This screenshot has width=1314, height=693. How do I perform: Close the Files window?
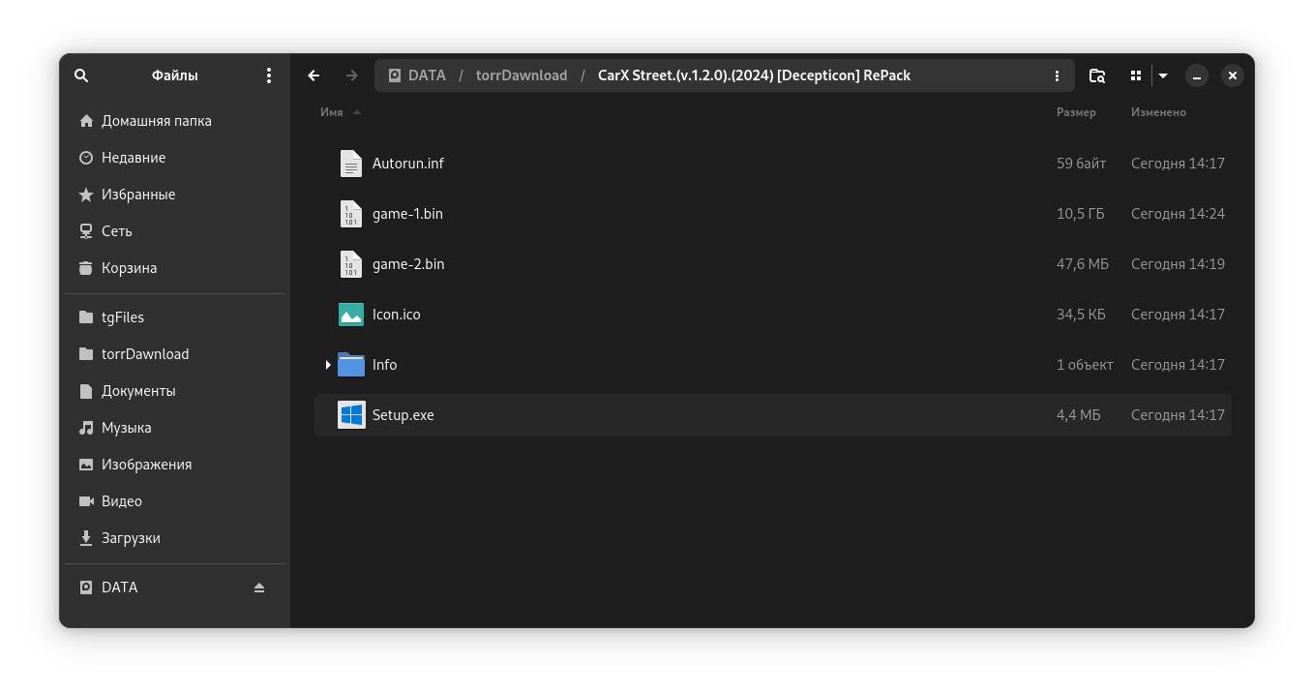pos(1232,75)
